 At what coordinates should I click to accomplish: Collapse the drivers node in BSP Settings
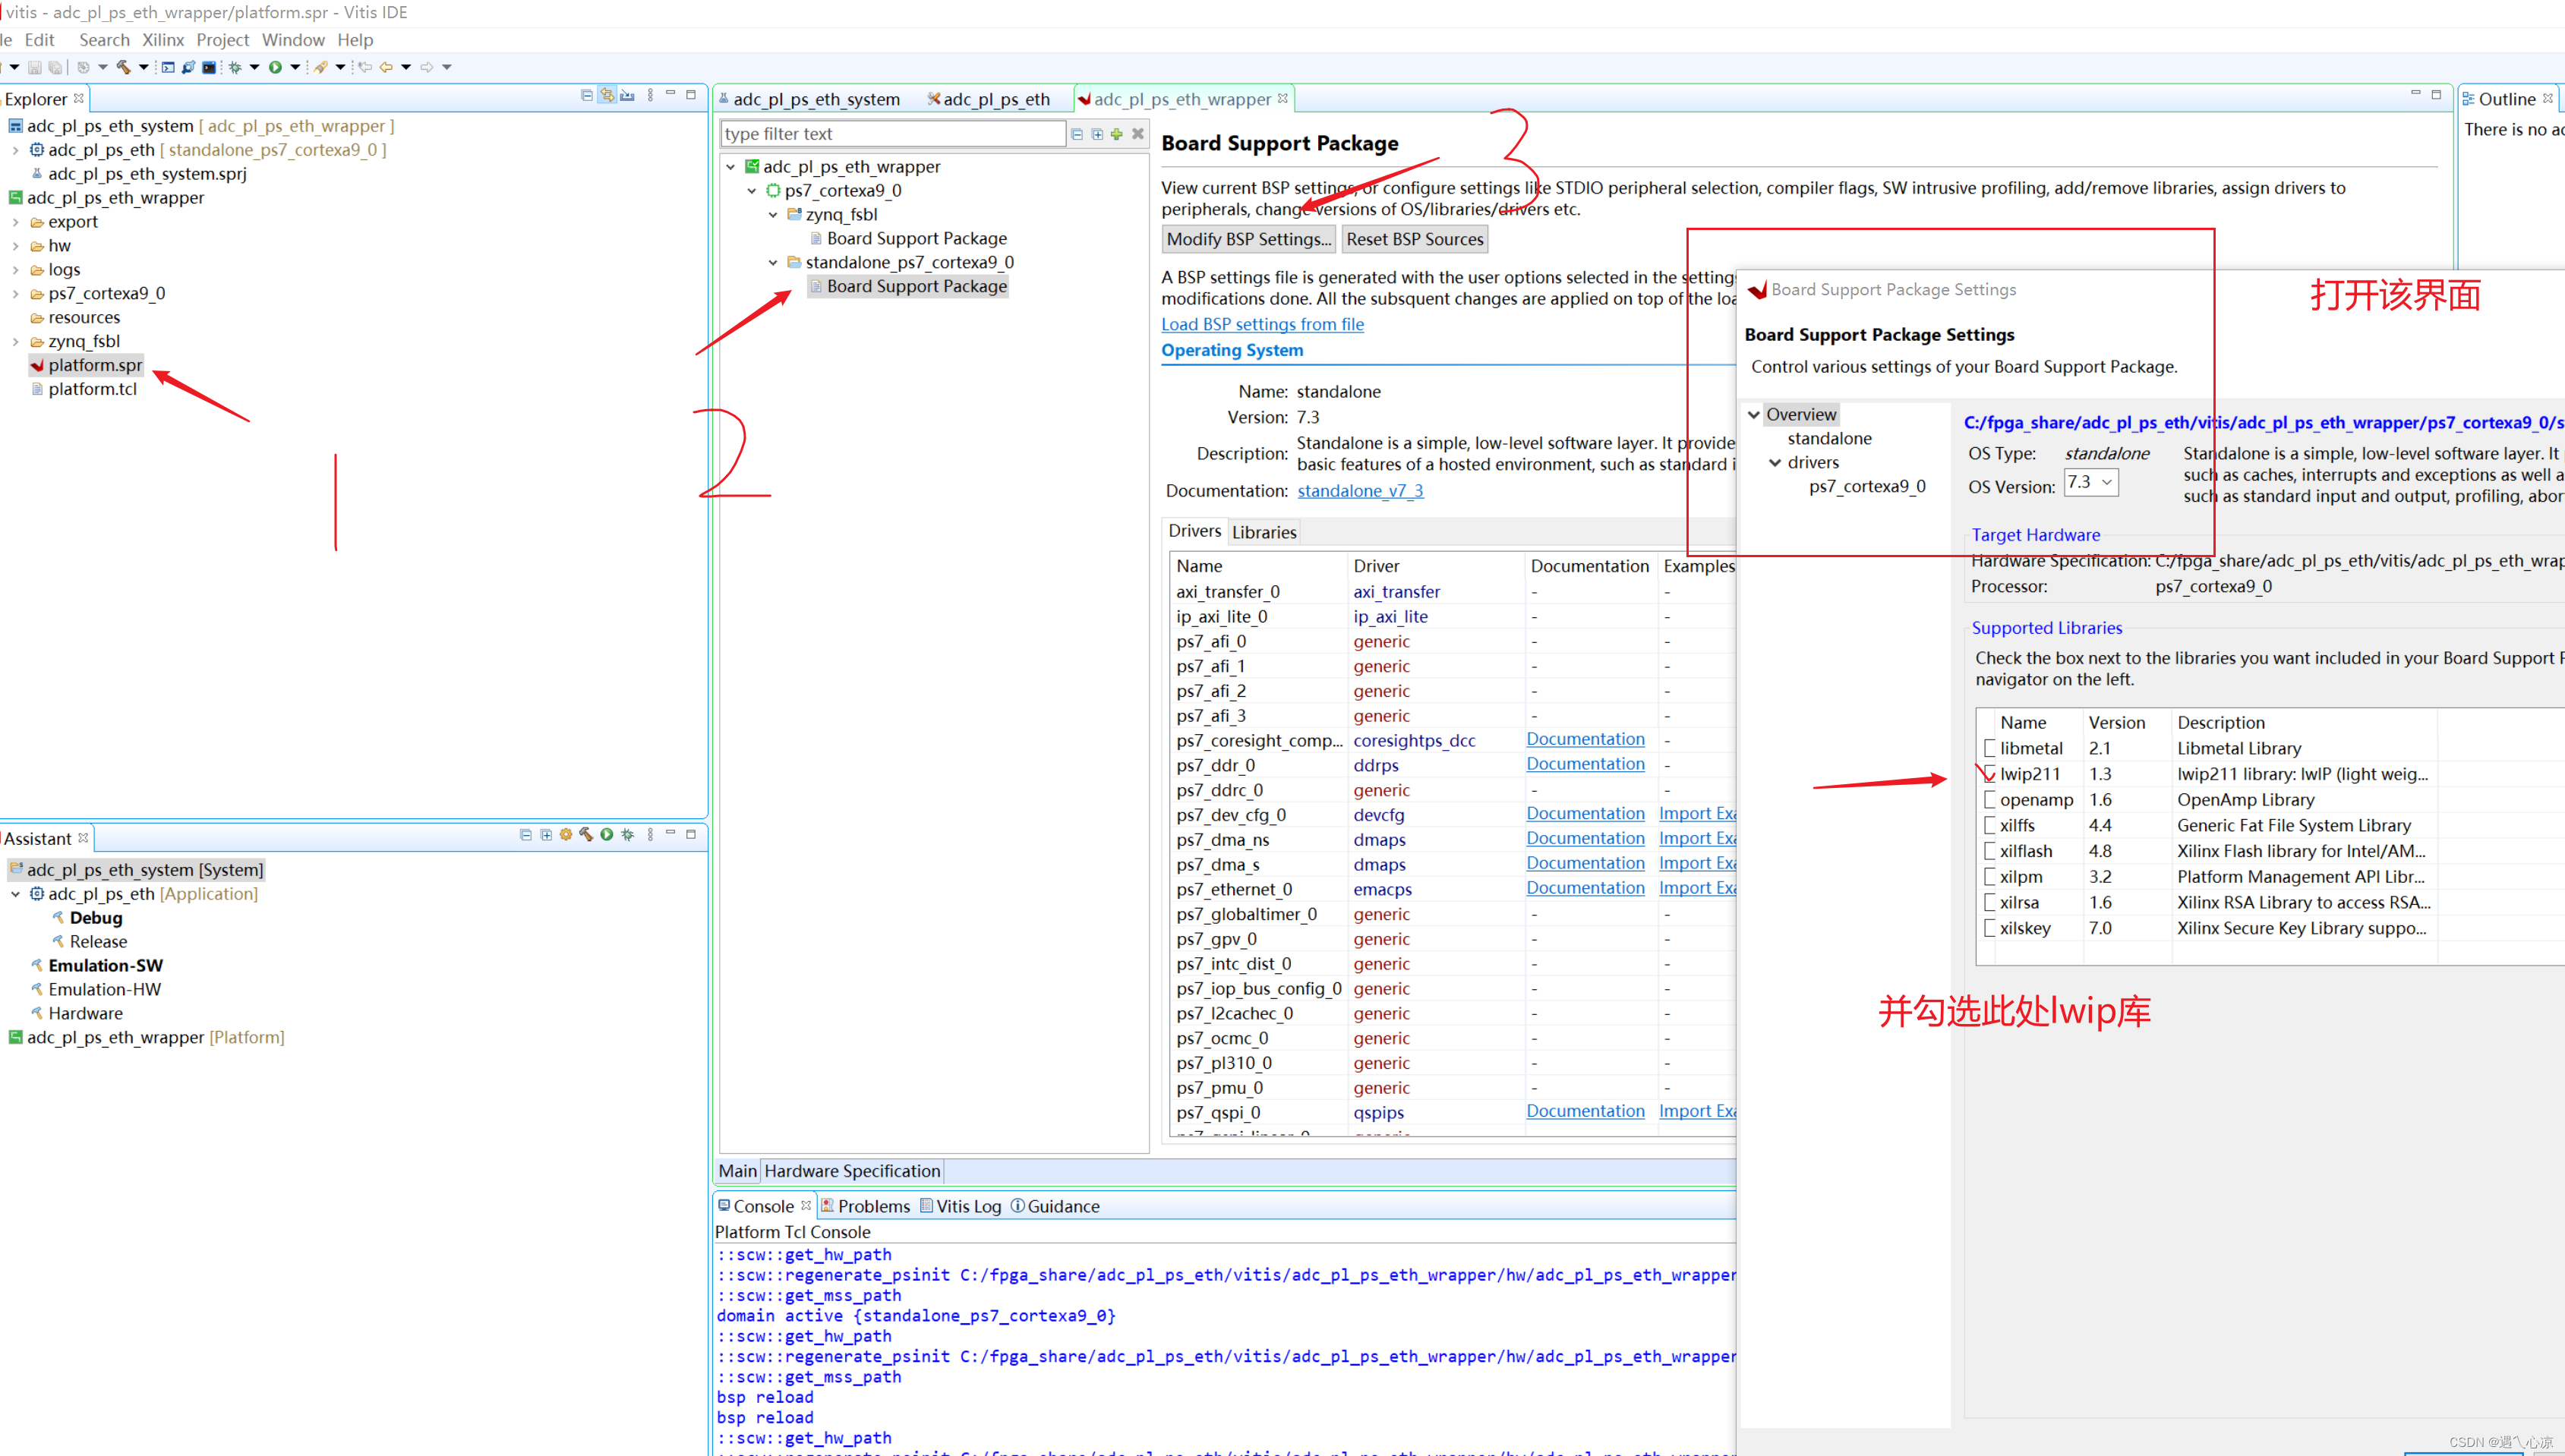(x=1775, y=463)
